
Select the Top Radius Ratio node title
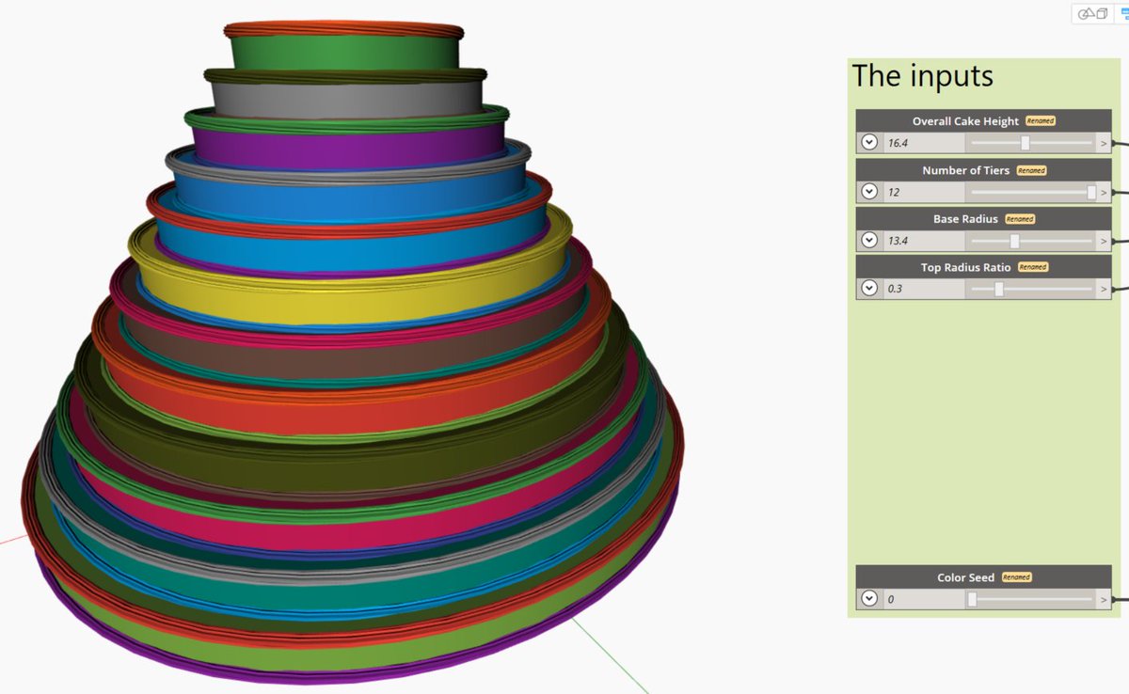click(x=965, y=267)
